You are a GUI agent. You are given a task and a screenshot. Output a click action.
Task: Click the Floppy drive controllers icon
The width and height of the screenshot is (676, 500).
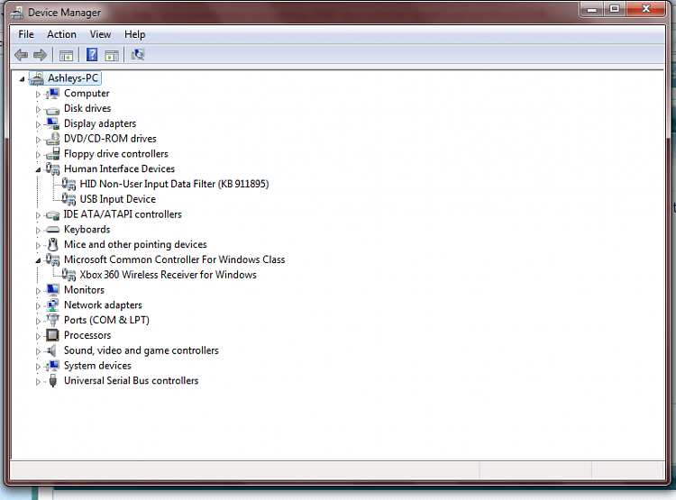[x=52, y=154]
